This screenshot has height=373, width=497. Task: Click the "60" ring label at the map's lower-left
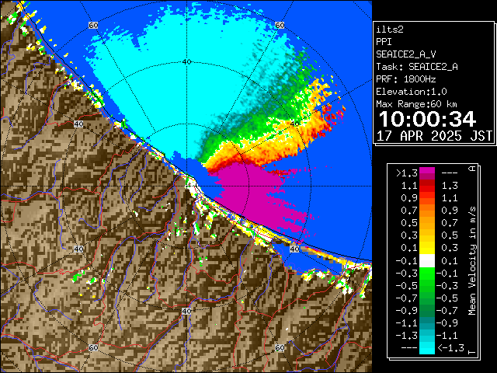[x=93, y=347]
